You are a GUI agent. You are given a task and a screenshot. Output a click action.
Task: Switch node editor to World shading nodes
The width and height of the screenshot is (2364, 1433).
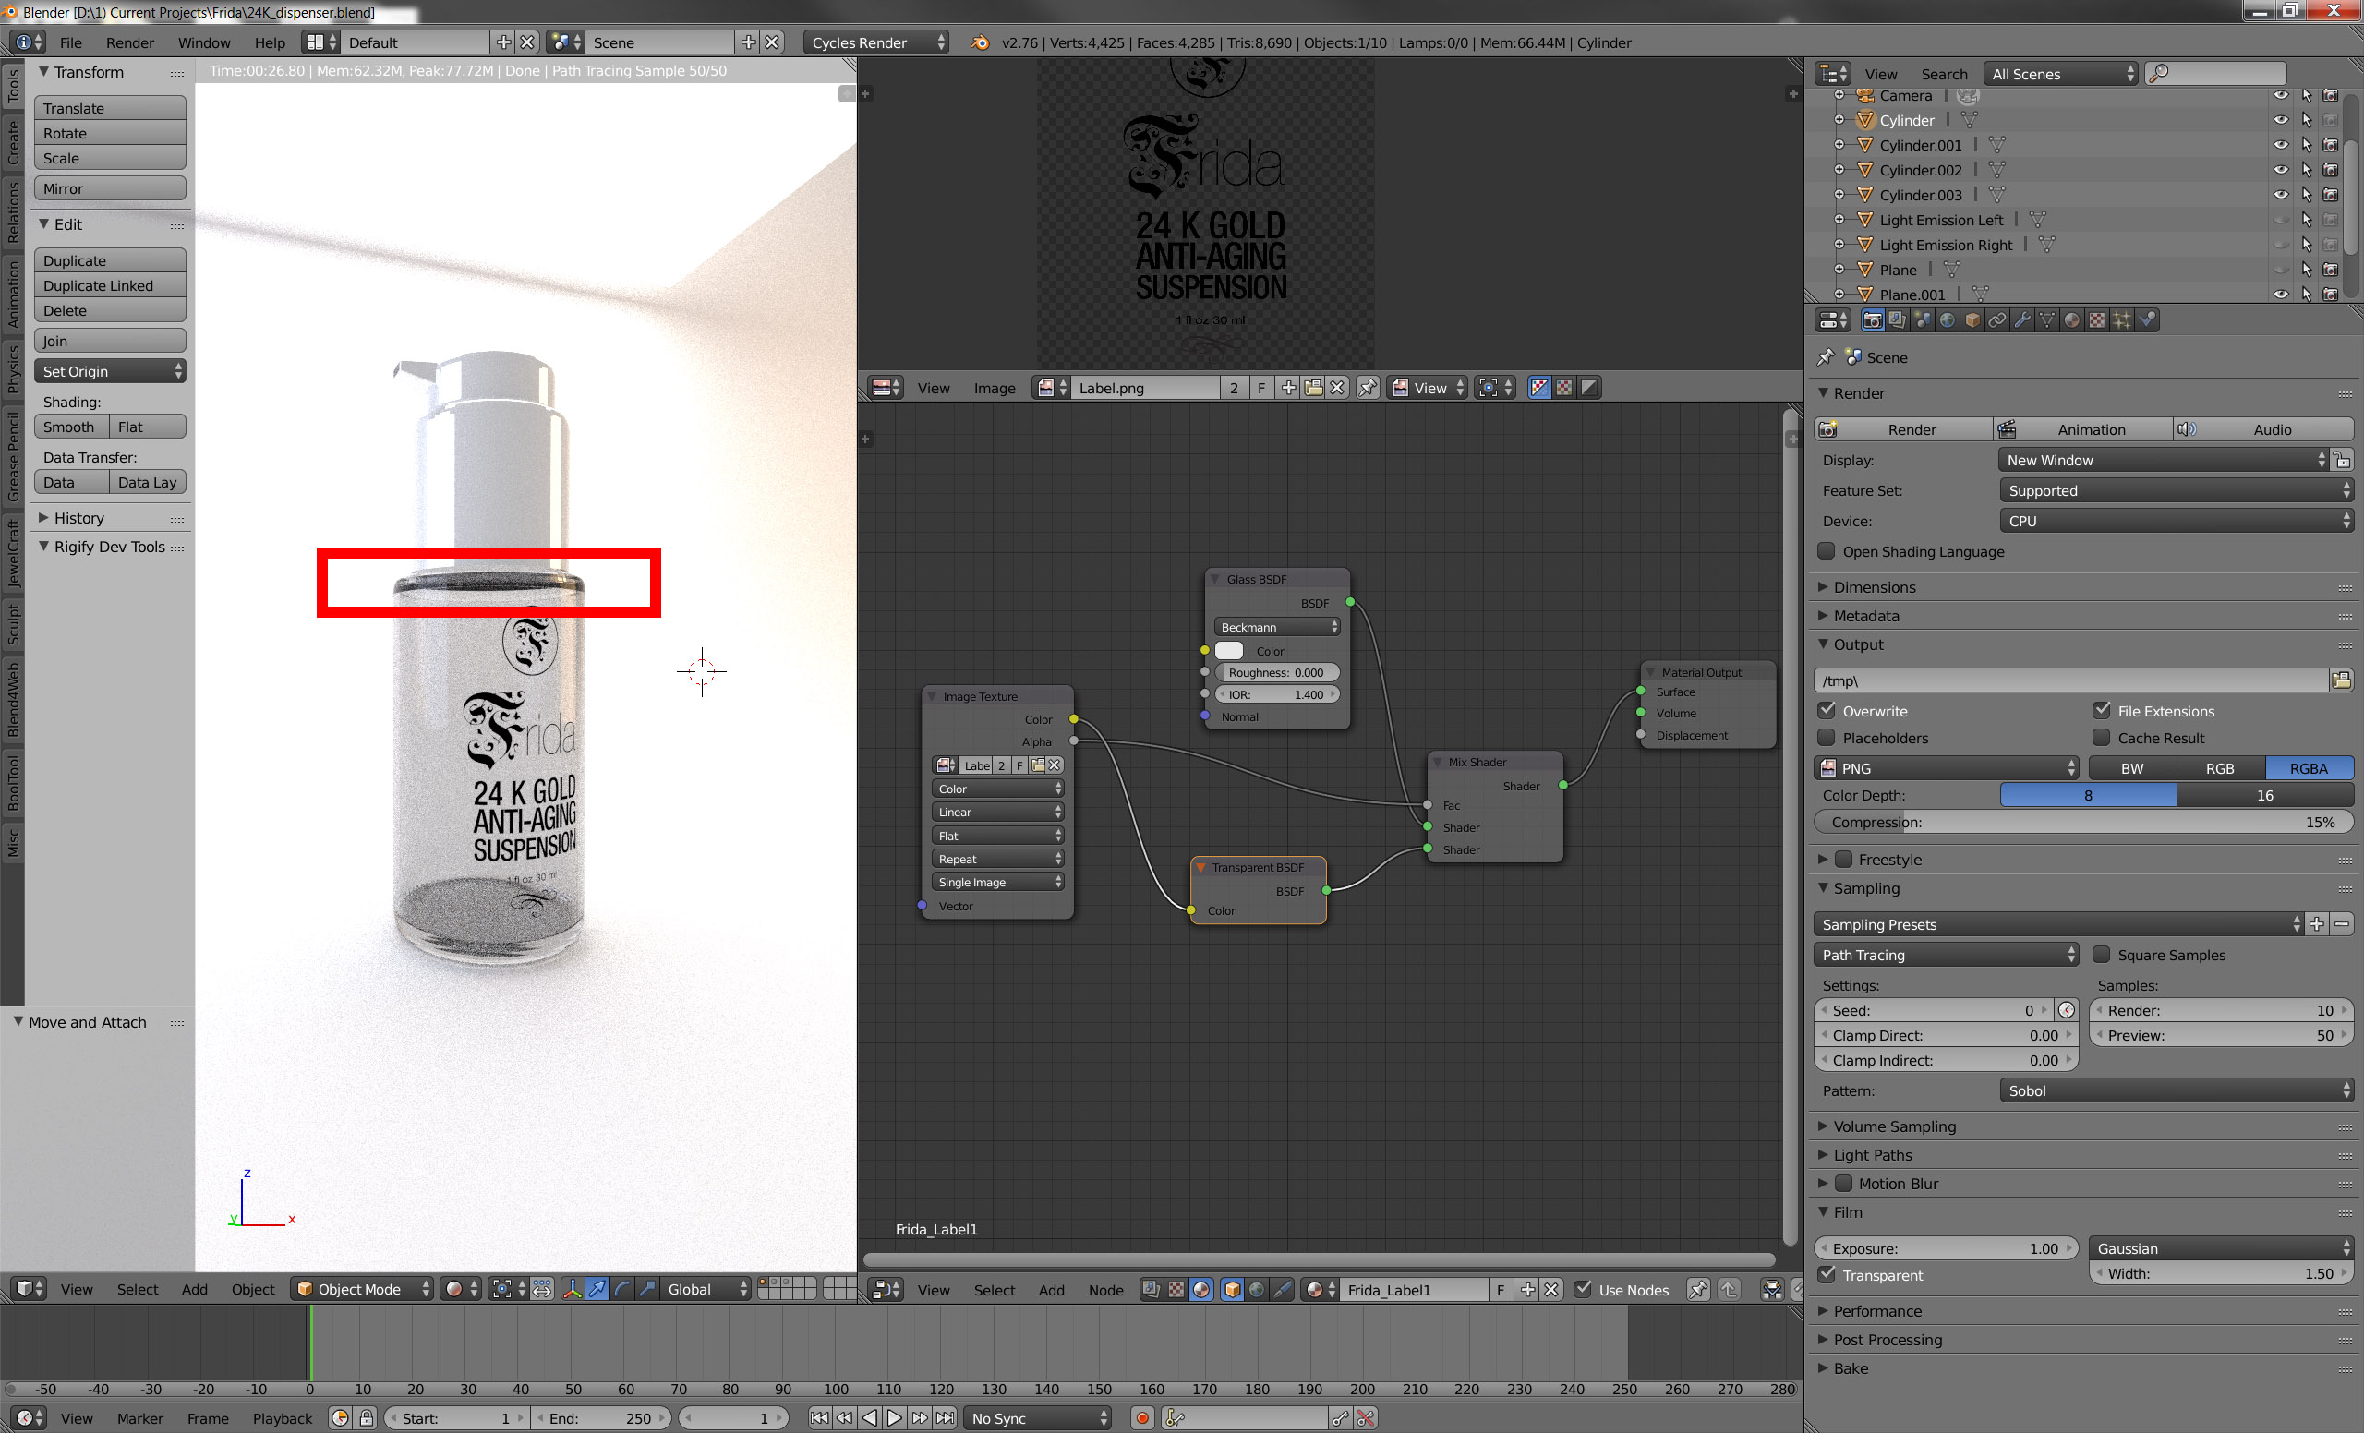tap(1257, 1290)
